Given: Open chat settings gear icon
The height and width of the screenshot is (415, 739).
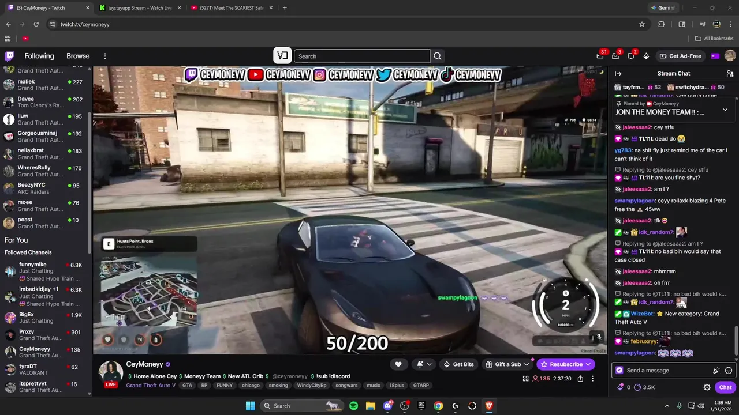Looking at the screenshot, I should [707, 387].
